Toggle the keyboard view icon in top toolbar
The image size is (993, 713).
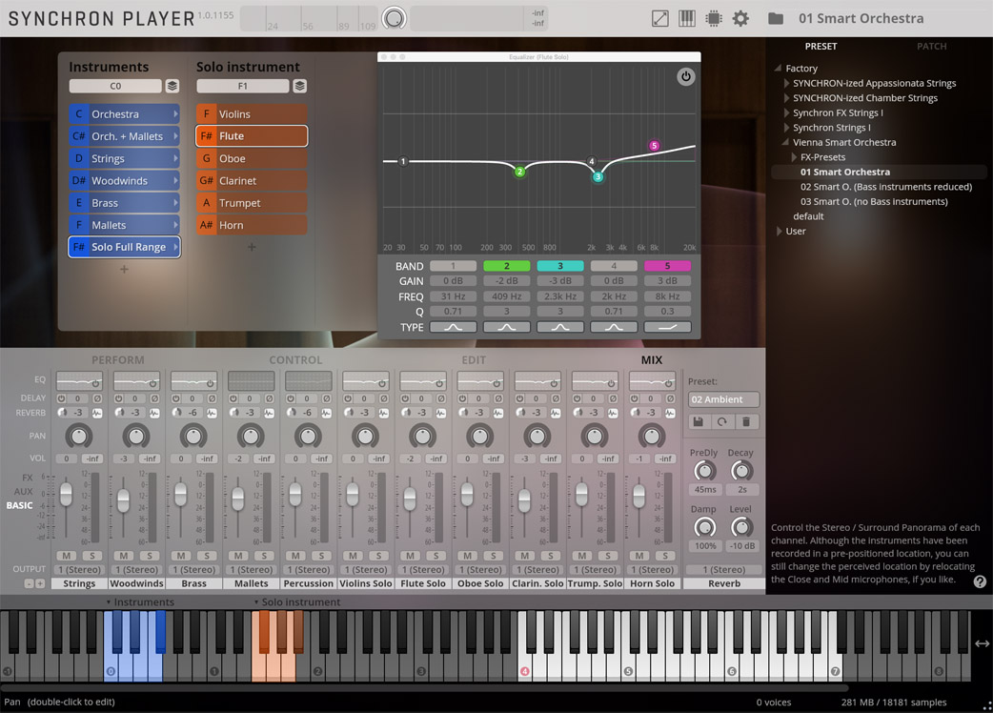687,18
